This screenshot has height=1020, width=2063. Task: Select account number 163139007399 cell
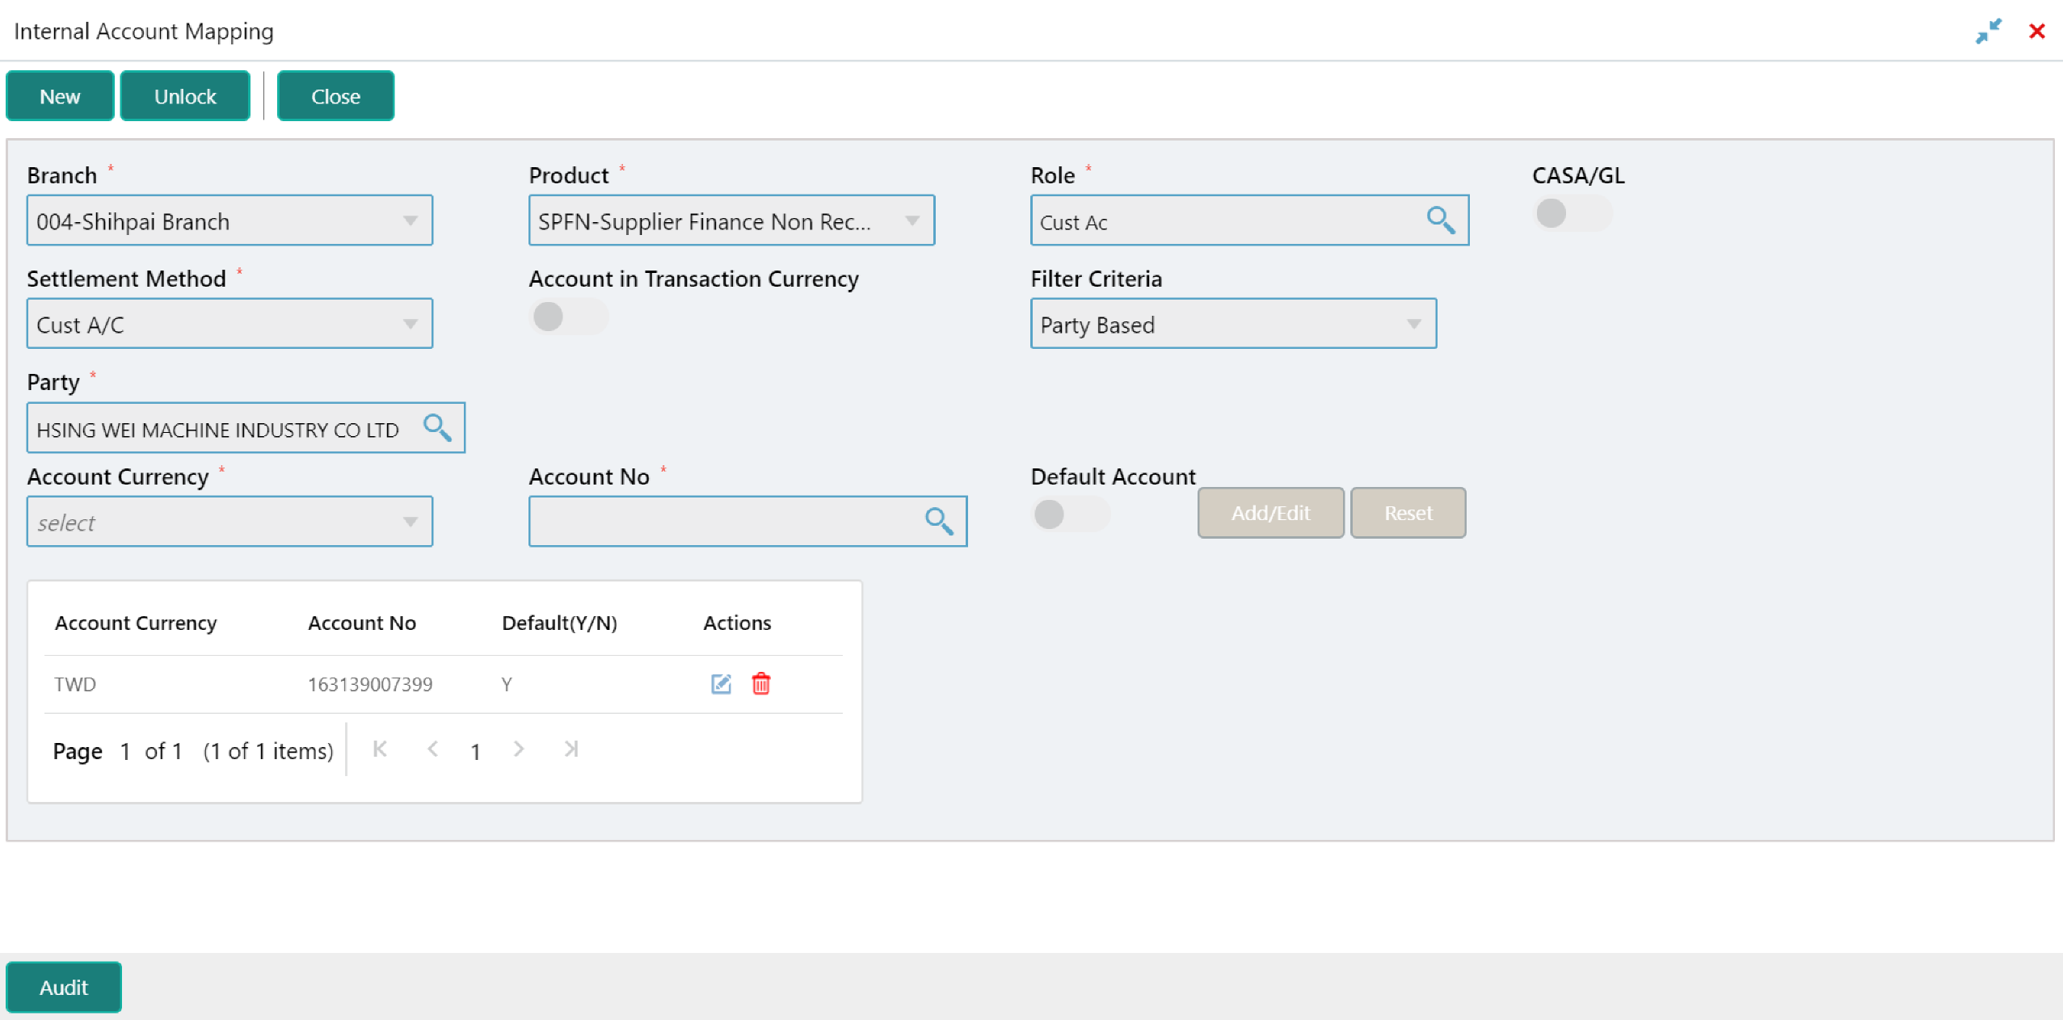coord(370,685)
